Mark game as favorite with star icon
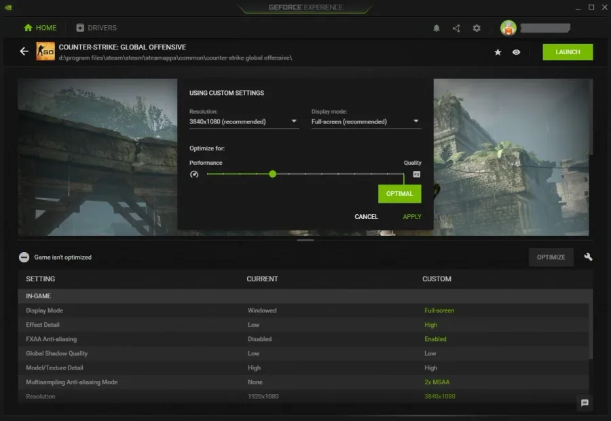The image size is (611, 421). (498, 52)
